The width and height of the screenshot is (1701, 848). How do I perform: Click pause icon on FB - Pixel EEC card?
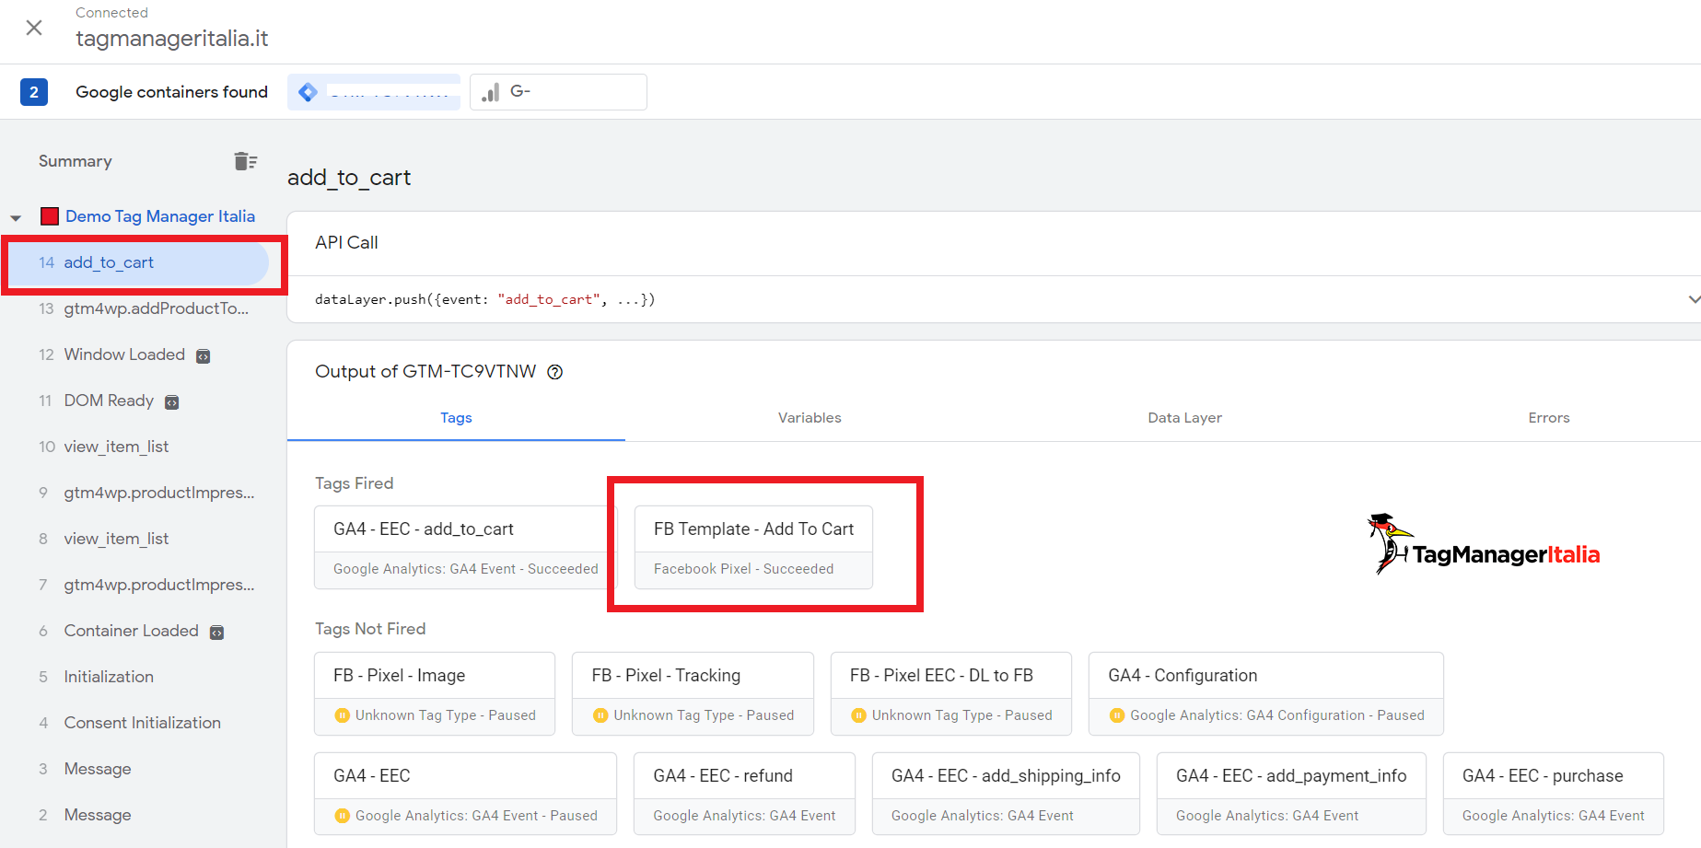[858, 715]
